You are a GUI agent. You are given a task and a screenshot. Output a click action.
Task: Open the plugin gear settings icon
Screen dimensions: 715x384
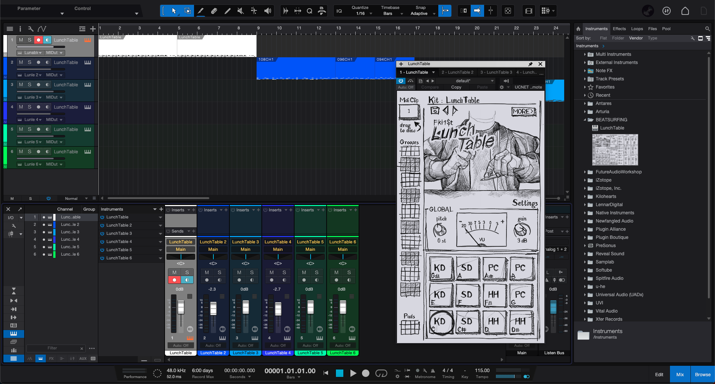tap(502, 87)
